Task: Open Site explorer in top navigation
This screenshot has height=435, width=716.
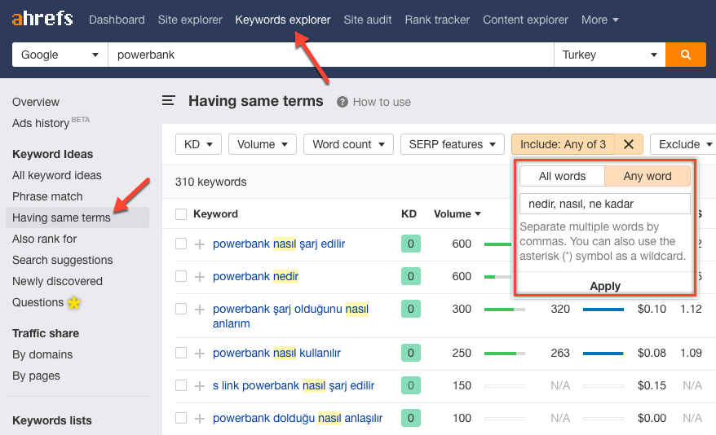Action: coord(190,20)
